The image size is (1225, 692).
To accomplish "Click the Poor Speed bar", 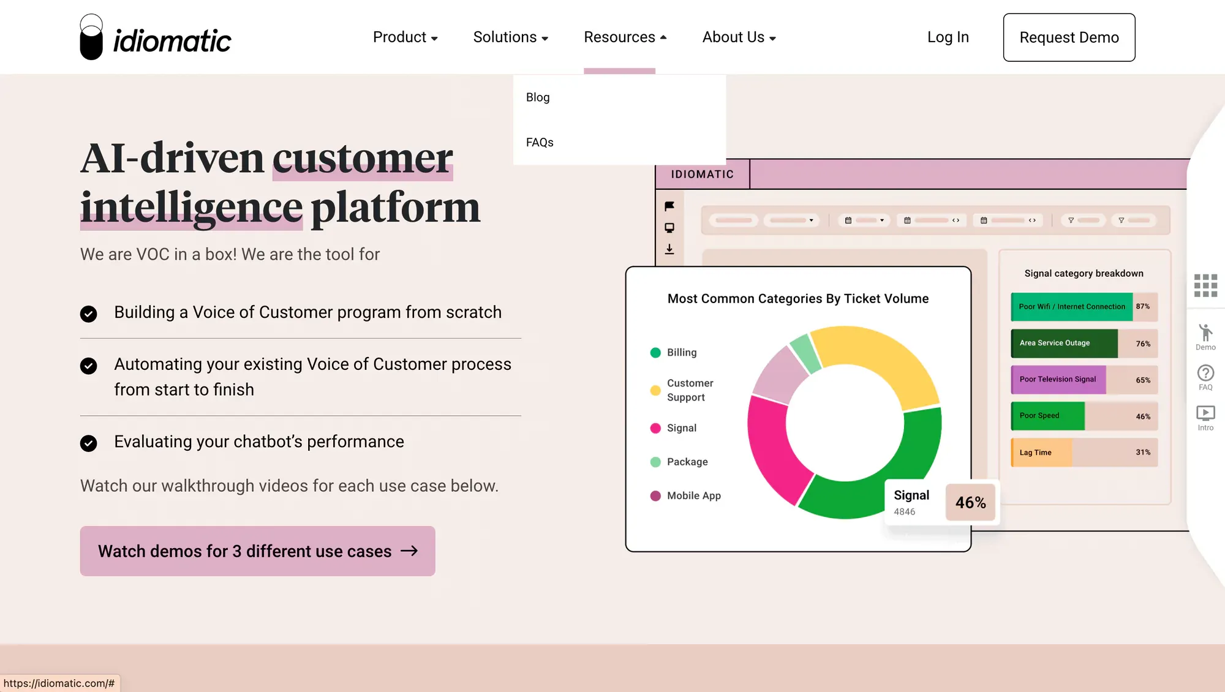I will [x=1084, y=416].
